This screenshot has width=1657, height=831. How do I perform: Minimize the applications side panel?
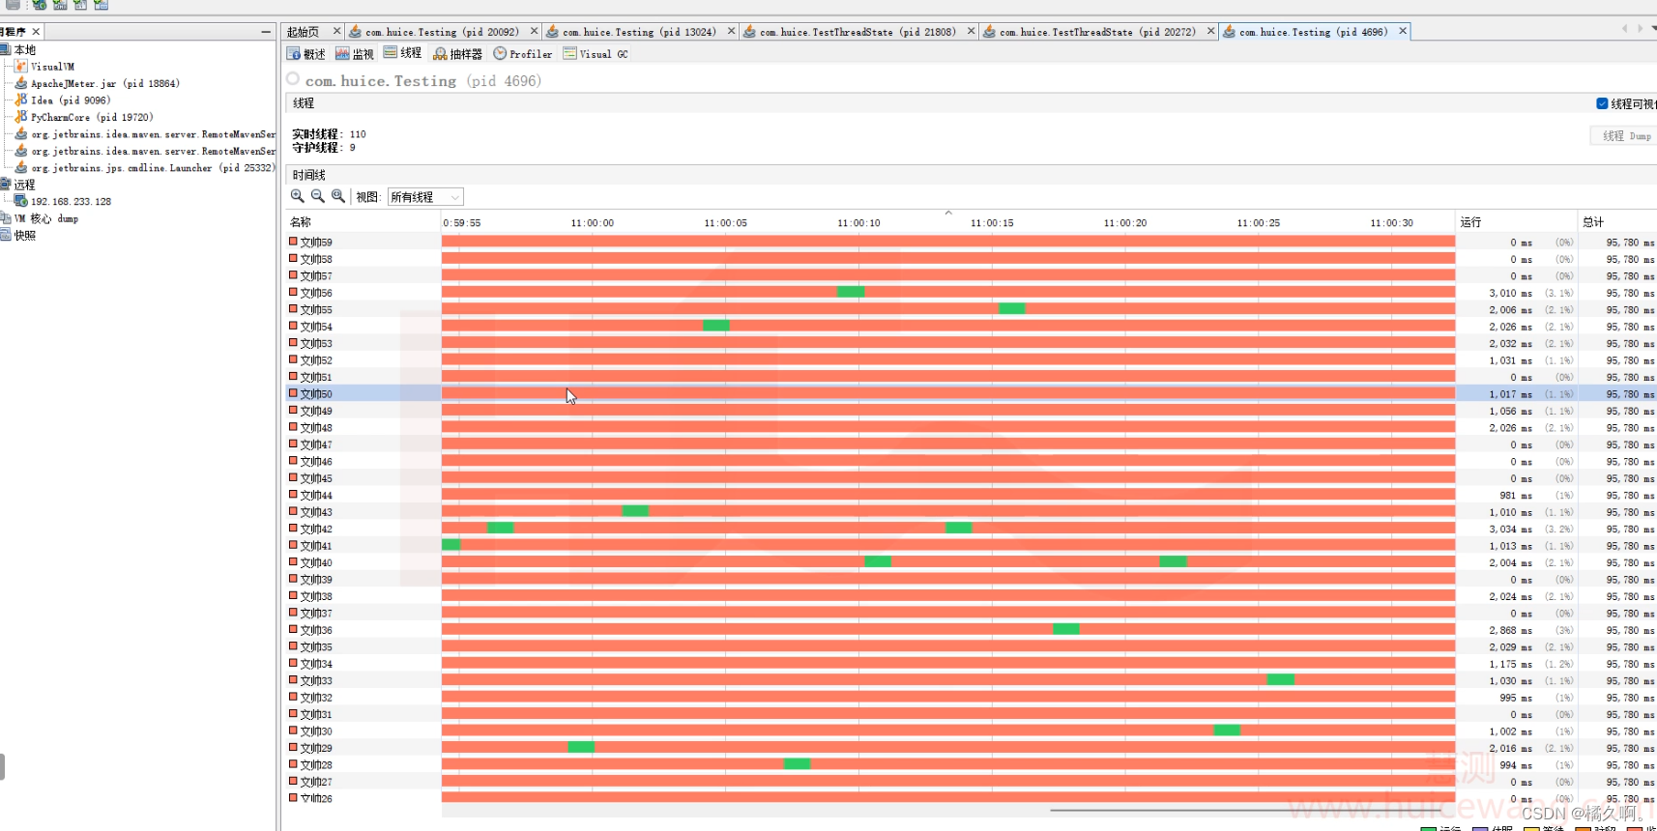pyautogui.click(x=266, y=32)
